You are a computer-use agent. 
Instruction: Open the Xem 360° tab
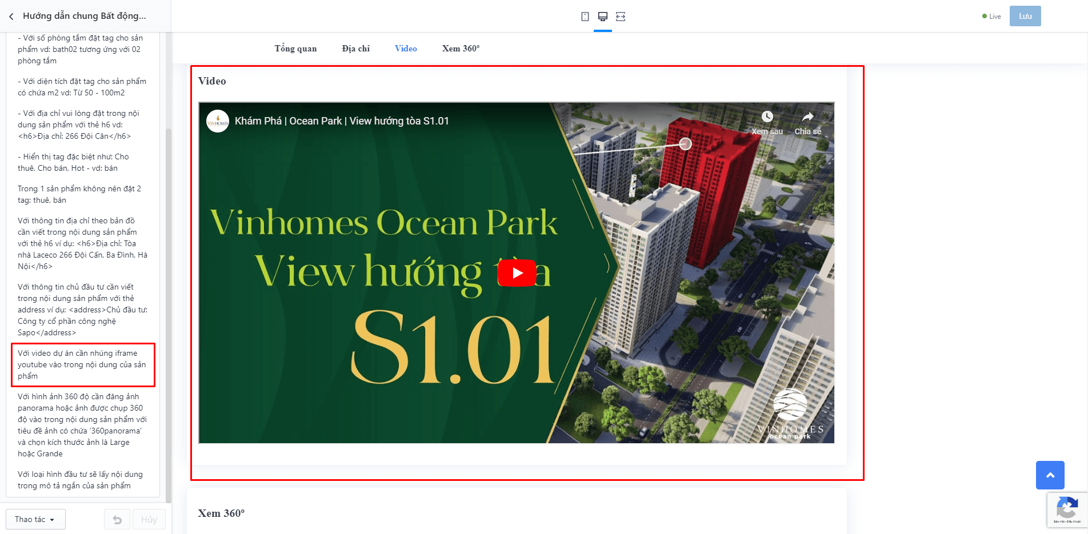(461, 49)
